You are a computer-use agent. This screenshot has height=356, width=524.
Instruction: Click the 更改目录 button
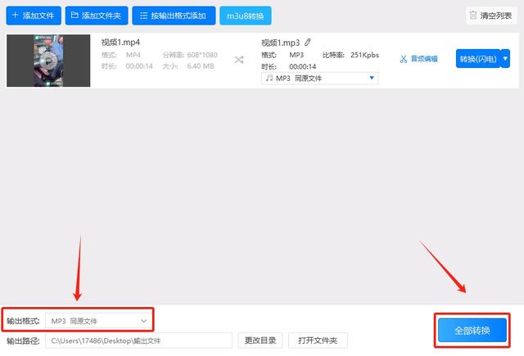pos(260,340)
